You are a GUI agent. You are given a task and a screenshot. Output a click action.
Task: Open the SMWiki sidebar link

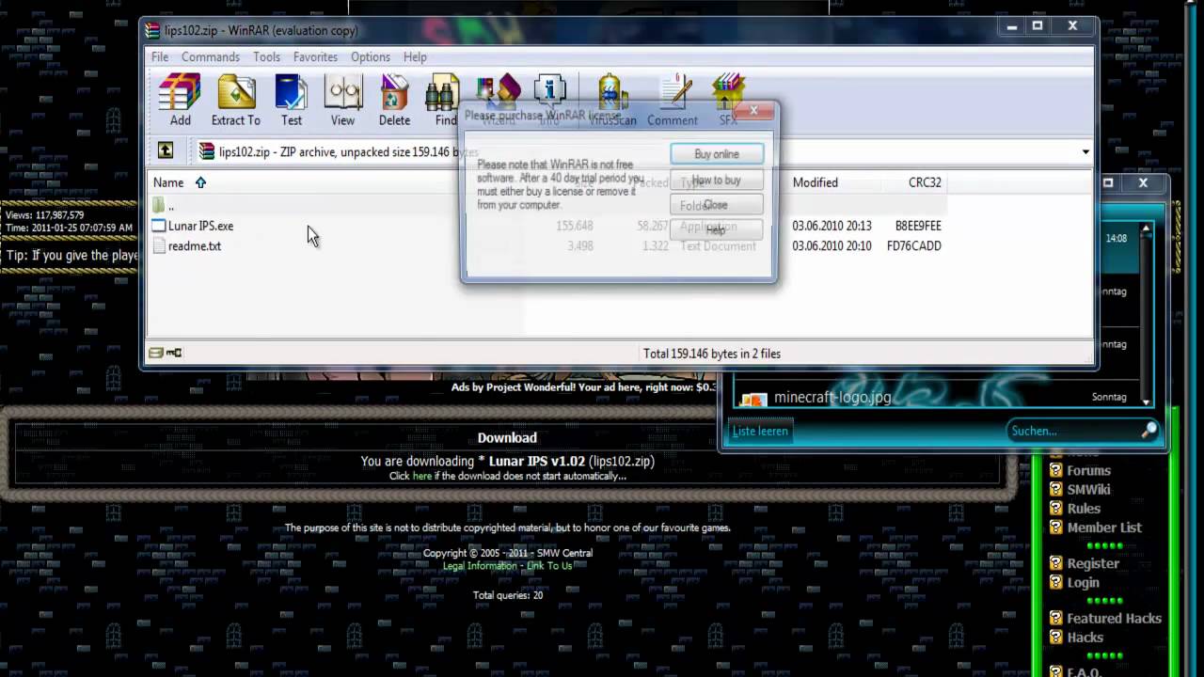click(1088, 489)
